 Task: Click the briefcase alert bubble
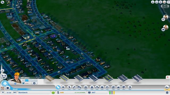(x=163, y=30)
